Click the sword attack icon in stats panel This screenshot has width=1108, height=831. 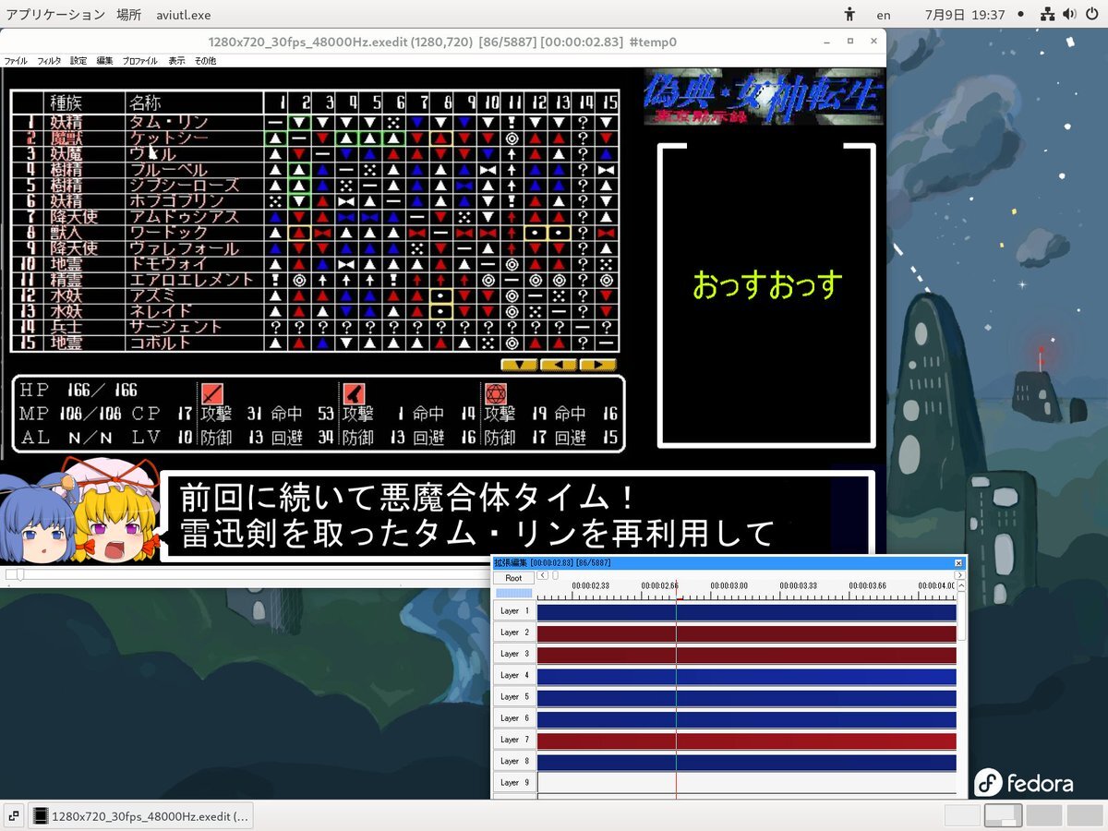(x=212, y=393)
